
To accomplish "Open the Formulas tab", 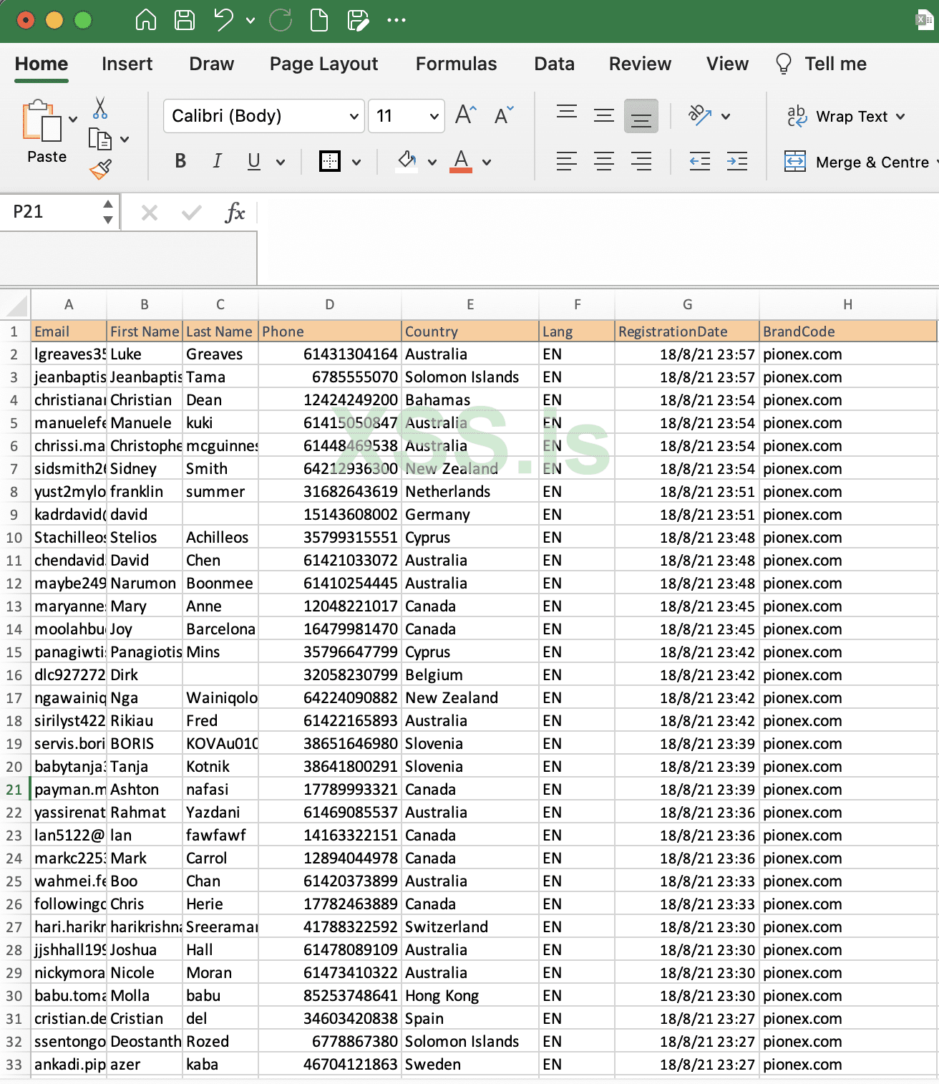I will (x=456, y=64).
